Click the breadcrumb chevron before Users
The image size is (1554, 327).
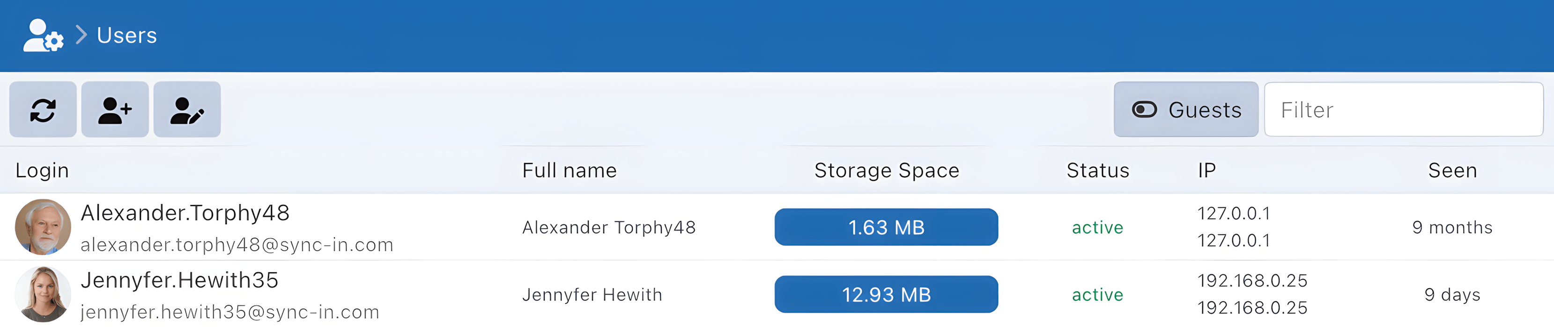[x=81, y=35]
